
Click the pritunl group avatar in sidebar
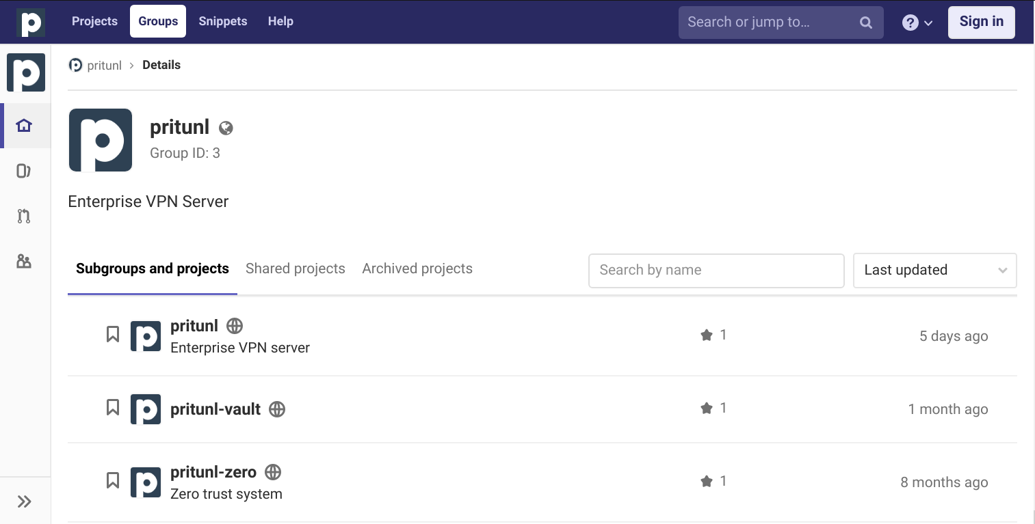point(26,72)
